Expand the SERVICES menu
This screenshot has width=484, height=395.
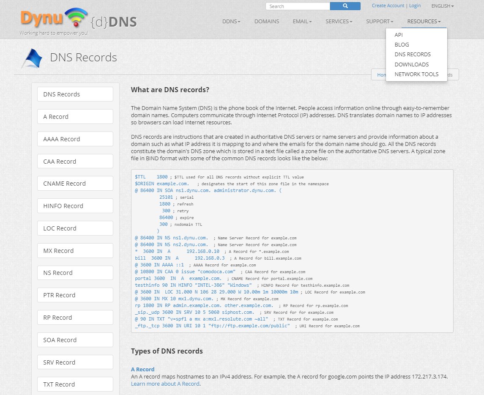pyautogui.click(x=339, y=21)
